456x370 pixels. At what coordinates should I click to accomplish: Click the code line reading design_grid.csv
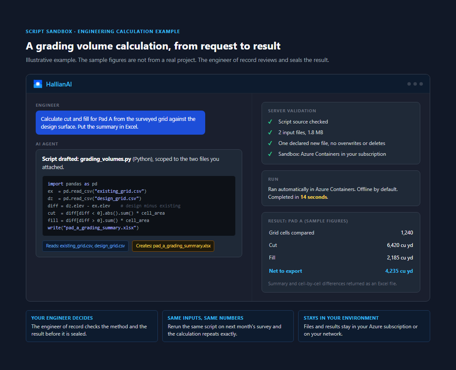[95, 198]
